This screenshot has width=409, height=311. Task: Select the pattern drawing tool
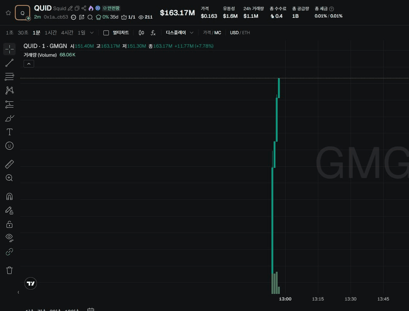pyautogui.click(x=9, y=90)
